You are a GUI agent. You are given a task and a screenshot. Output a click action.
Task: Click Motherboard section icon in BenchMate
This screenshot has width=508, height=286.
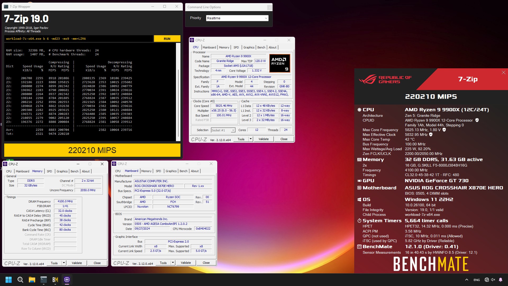(359, 188)
